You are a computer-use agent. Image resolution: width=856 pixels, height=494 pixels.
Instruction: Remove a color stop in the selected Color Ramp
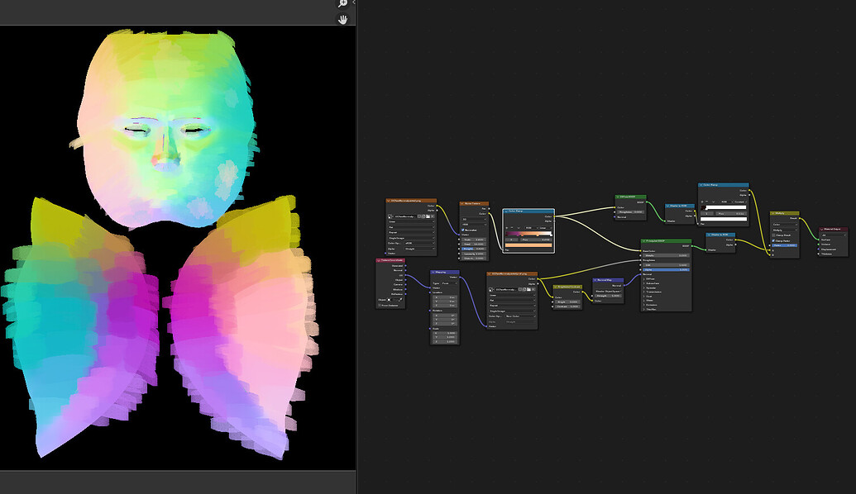512,228
